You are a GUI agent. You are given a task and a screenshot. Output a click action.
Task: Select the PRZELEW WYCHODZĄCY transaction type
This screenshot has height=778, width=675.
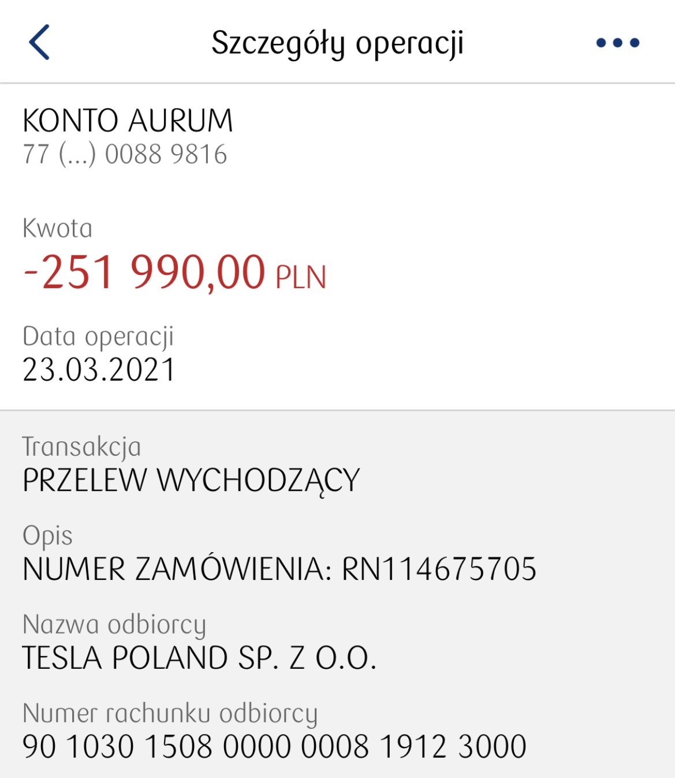coord(191,481)
